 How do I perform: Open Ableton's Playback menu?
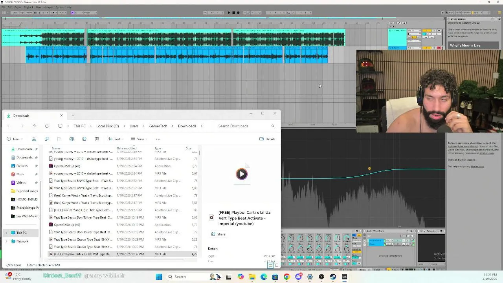pos(29,7)
